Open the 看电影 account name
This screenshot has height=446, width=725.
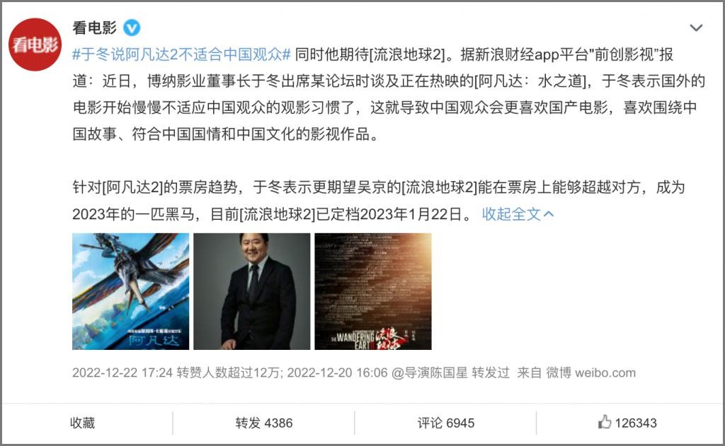95,28
